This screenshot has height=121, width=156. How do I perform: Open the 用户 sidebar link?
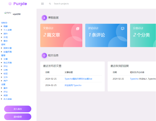point(6,81)
